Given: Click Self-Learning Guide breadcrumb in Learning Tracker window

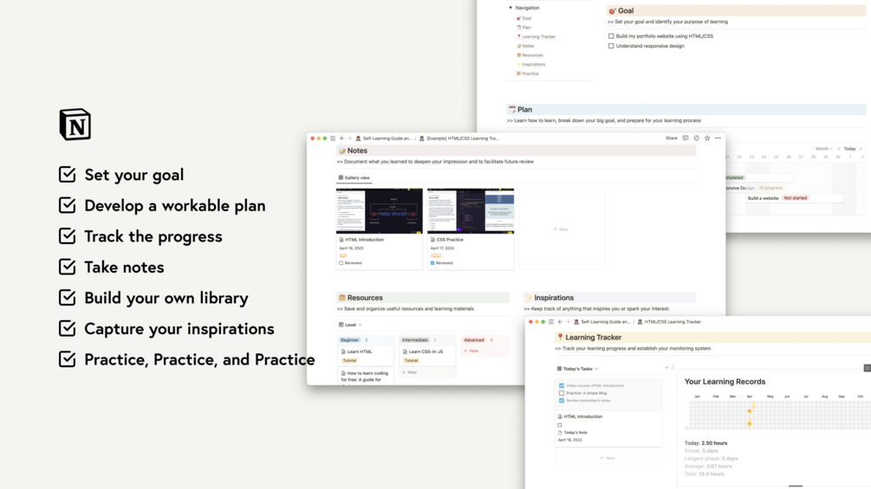Looking at the screenshot, I should click(x=602, y=322).
